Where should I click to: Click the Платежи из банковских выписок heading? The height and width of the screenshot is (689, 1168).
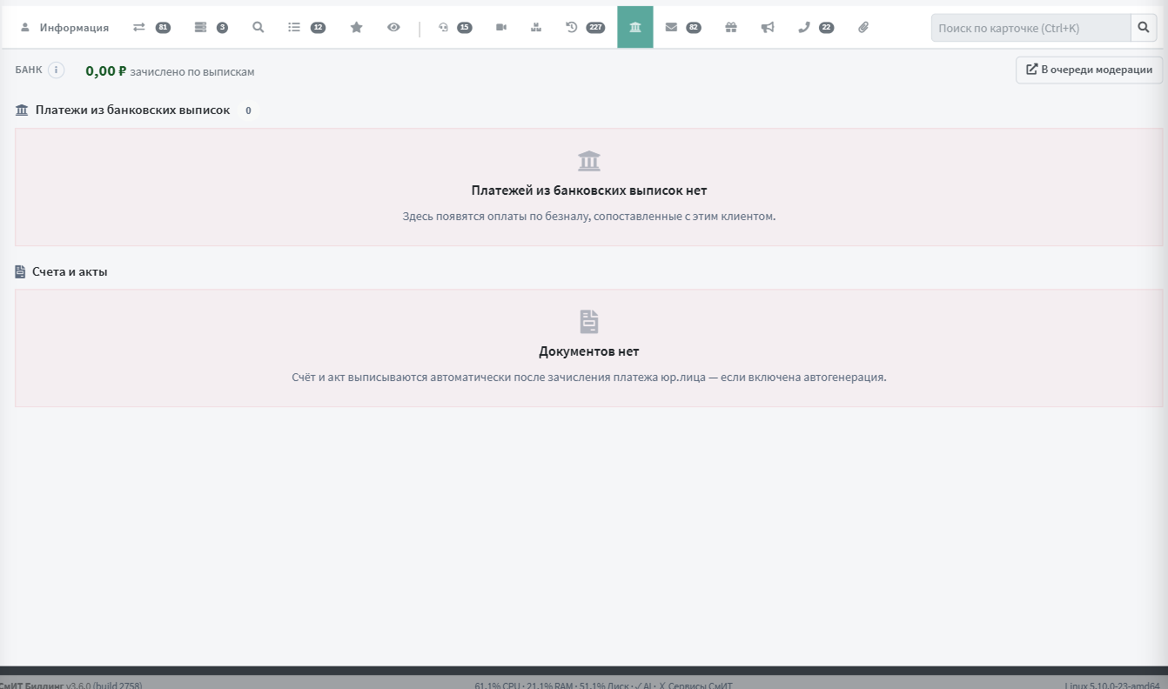click(x=132, y=110)
